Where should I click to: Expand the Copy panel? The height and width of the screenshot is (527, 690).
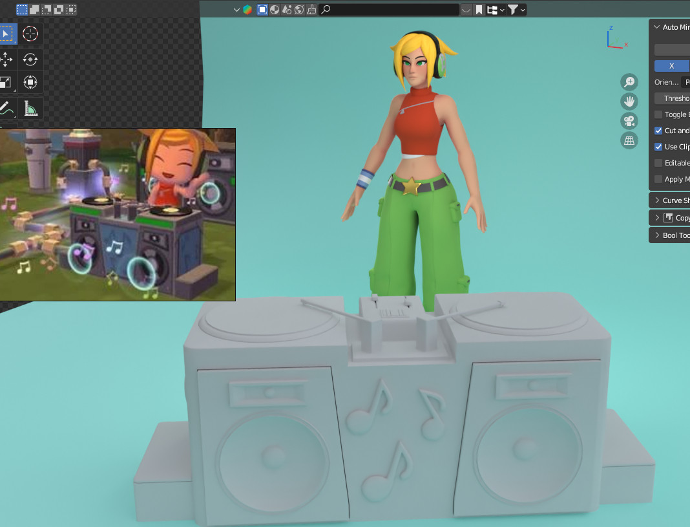(657, 217)
